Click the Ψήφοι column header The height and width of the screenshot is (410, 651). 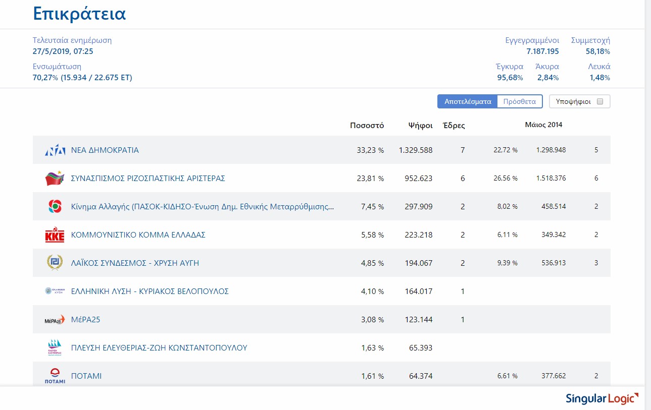(421, 126)
